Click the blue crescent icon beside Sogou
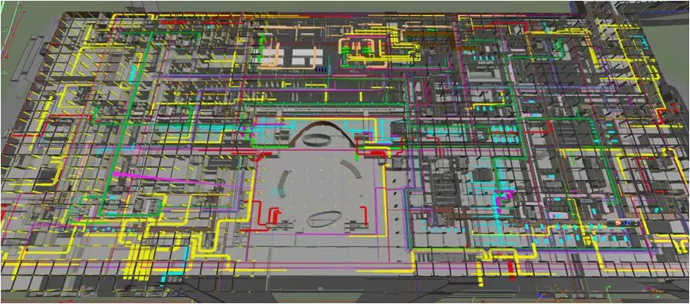This screenshot has width=690, height=304. pyautogui.click(x=626, y=223)
